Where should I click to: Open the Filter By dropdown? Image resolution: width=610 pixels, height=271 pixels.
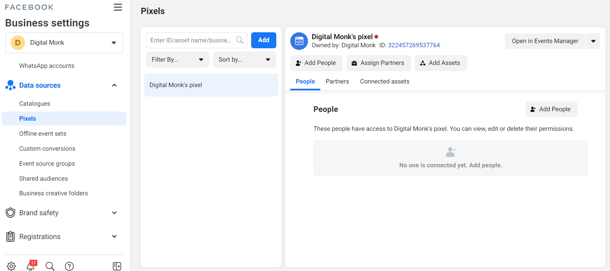(177, 60)
